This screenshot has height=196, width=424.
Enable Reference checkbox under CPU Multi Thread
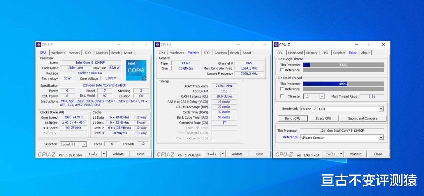[282, 89]
